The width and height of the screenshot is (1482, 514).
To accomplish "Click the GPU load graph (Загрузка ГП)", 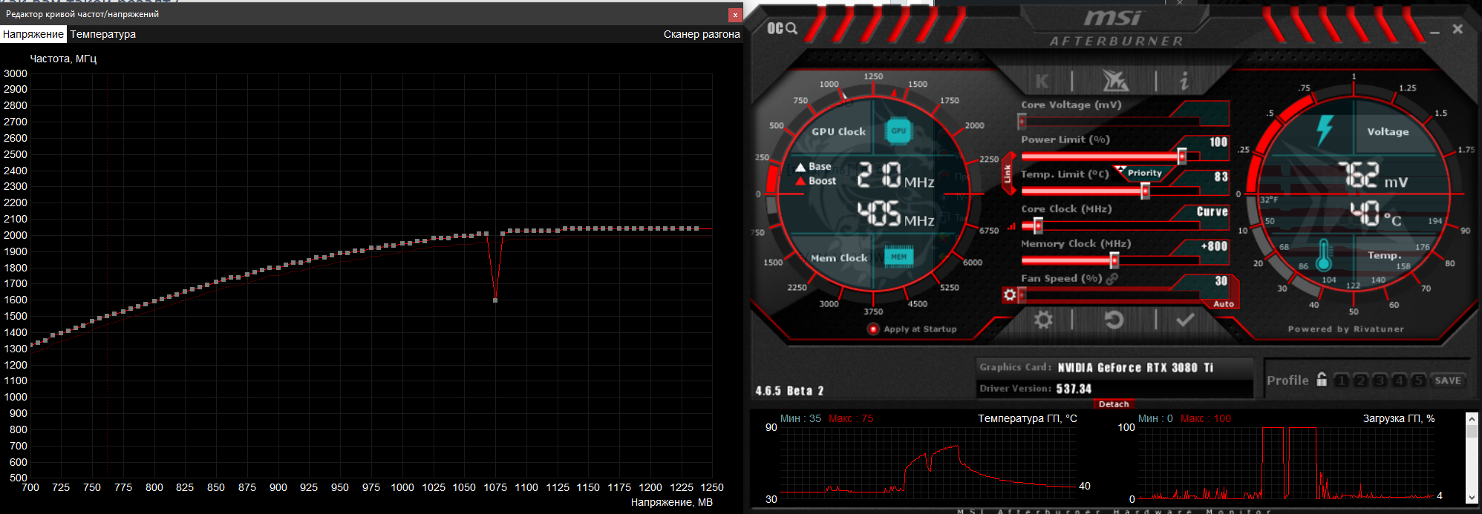I will (x=1287, y=464).
